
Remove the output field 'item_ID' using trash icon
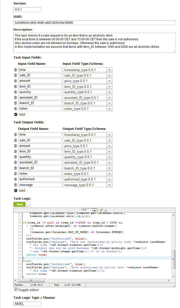[15, 151]
